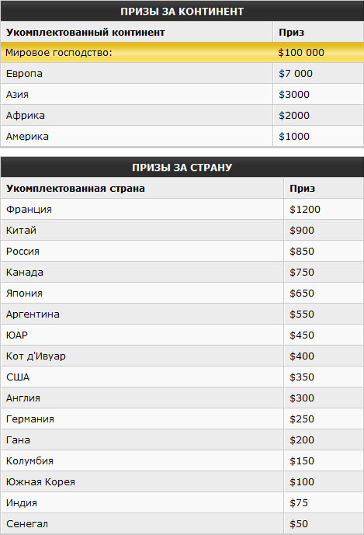The image size is (364, 535).
Task: Click the $900 prize next to Китай
Action: pos(324,231)
